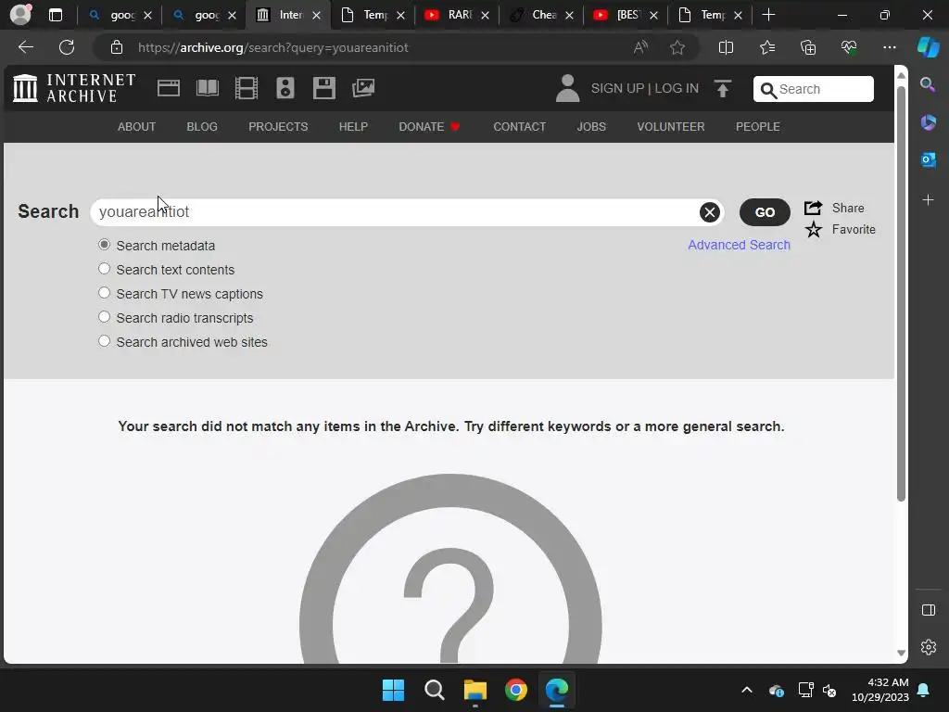
Task: Select Search metadata radio button
Action: pyautogui.click(x=104, y=245)
